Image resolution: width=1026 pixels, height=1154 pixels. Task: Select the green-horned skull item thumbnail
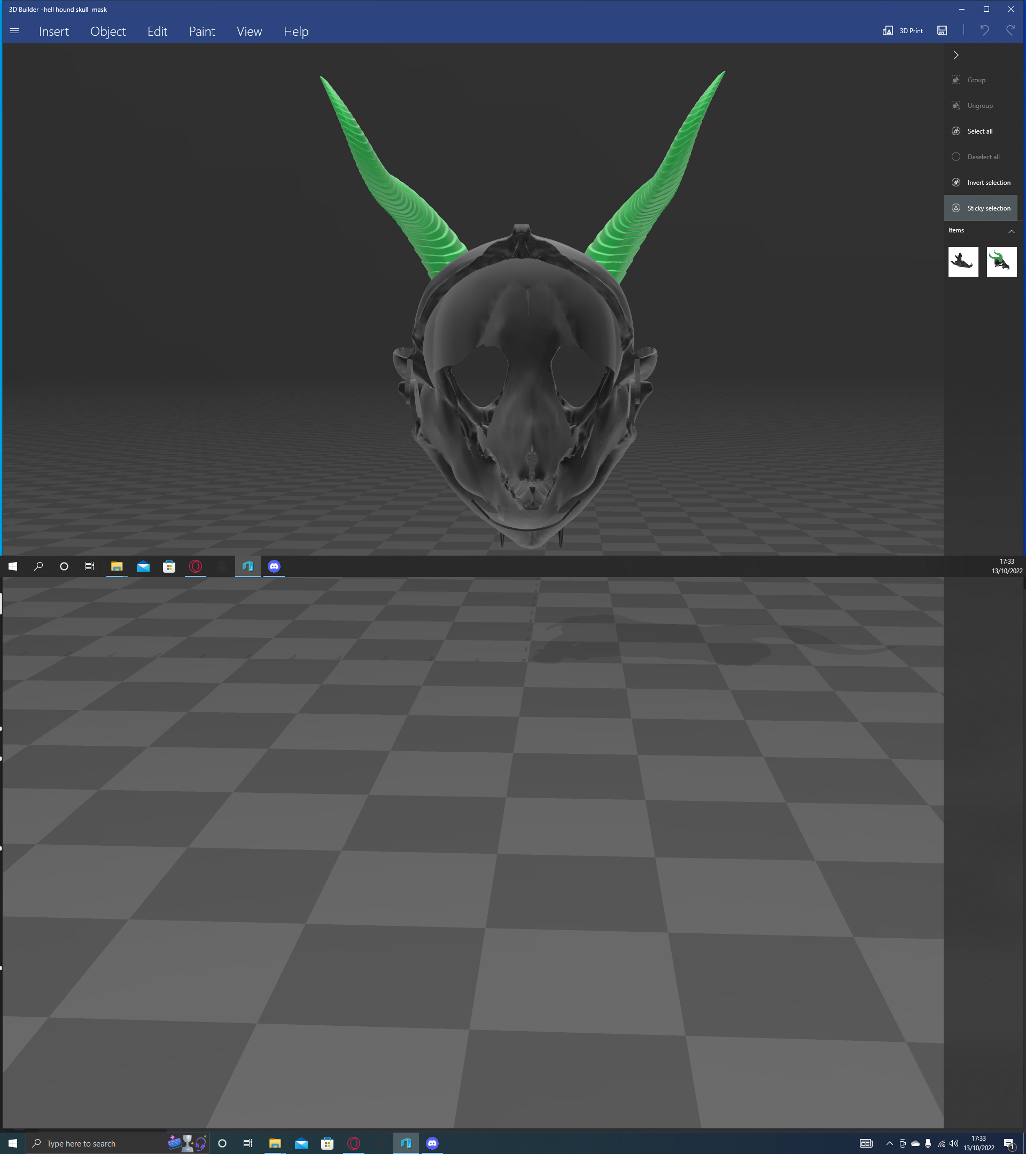click(x=1001, y=261)
